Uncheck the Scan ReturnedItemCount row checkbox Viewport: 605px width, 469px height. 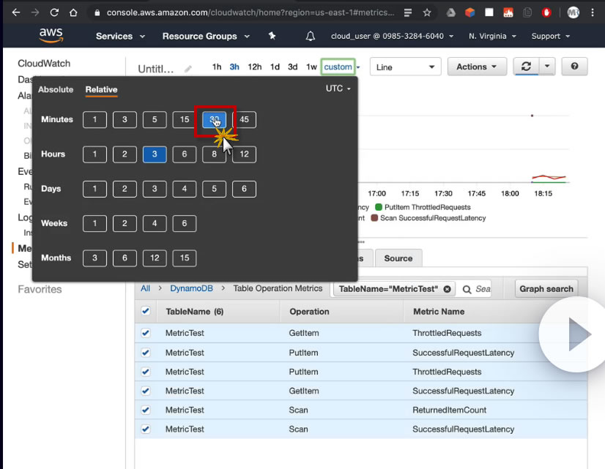[145, 410]
